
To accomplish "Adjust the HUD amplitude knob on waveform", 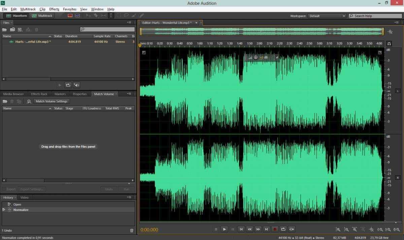I will click(255, 57).
